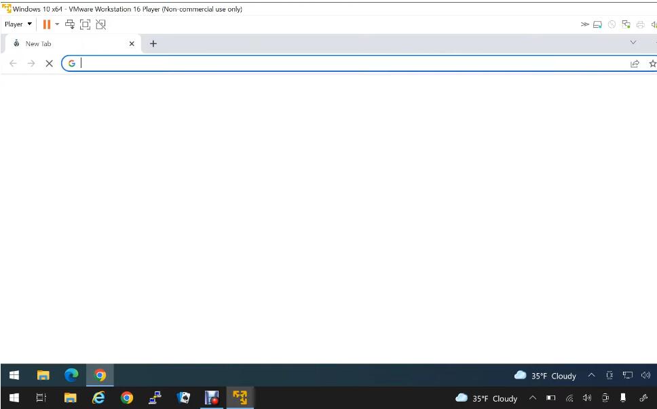The image size is (657, 409).
Task: Click host tray Meet Now camera icon
Action: tap(605, 397)
